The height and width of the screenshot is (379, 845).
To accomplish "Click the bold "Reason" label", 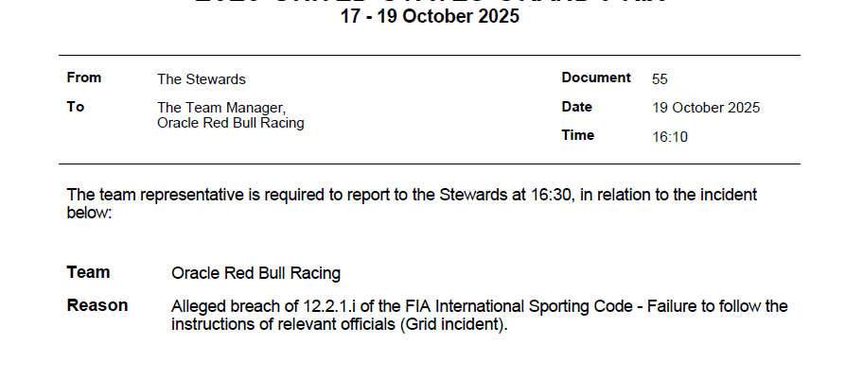I will coord(97,306).
